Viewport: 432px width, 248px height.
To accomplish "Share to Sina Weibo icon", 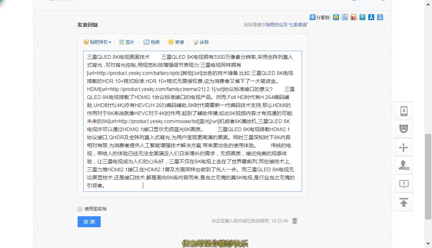I will 354,17.
